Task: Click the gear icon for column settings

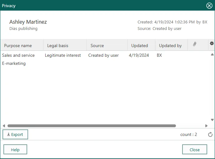Action: [212, 44]
